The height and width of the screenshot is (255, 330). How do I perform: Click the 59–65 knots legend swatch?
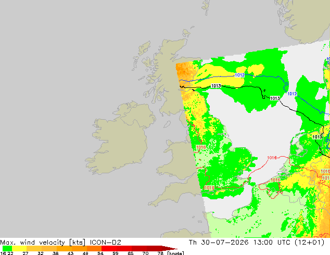(124, 248)
